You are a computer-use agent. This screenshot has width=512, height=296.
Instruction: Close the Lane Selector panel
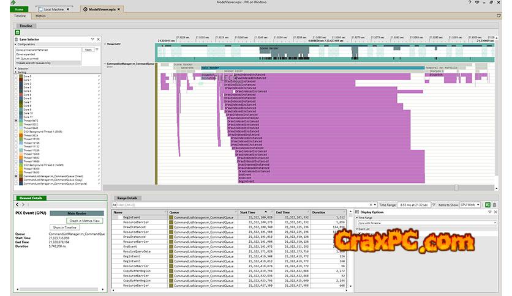(x=99, y=40)
